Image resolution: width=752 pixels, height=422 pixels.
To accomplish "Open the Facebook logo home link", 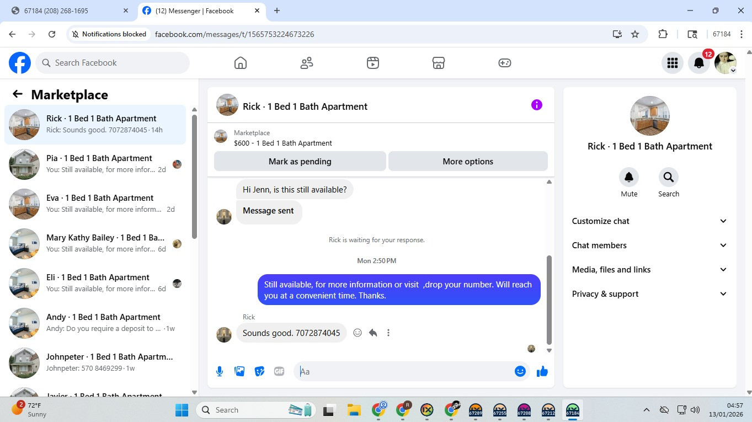I will pyautogui.click(x=20, y=63).
